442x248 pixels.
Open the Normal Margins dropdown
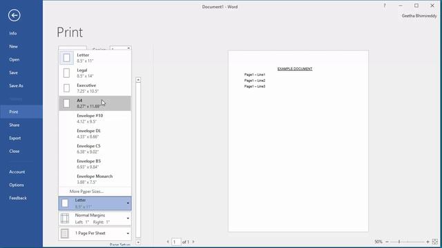(x=95, y=218)
